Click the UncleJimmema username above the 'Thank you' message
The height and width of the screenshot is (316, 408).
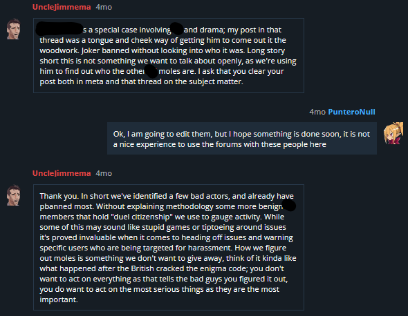coord(62,173)
